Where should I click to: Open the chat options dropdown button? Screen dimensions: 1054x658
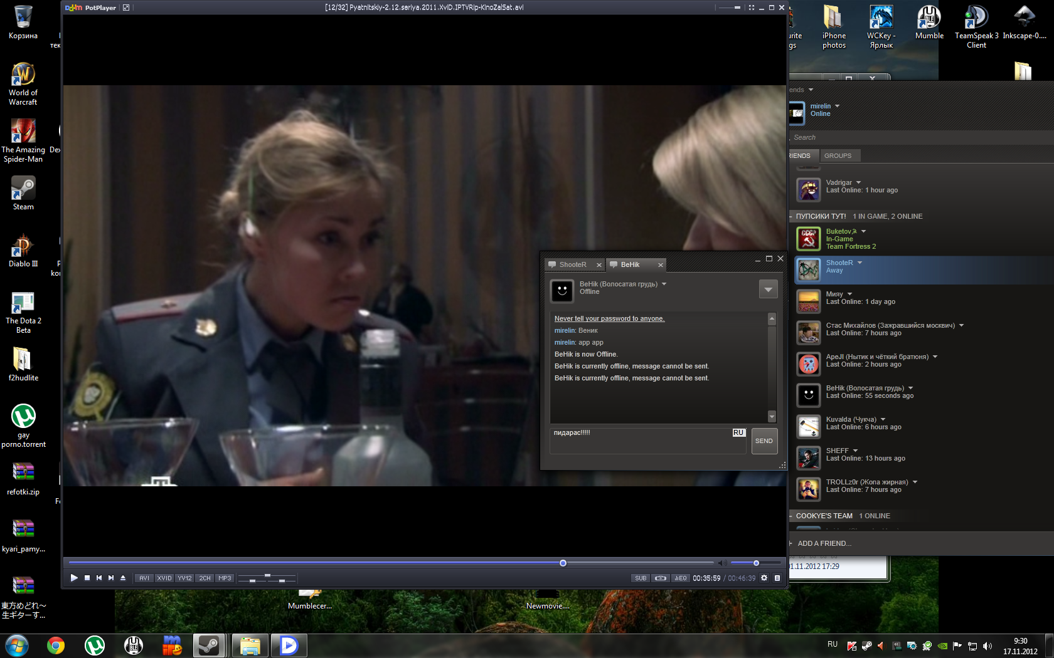pyautogui.click(x=768, y=289)
